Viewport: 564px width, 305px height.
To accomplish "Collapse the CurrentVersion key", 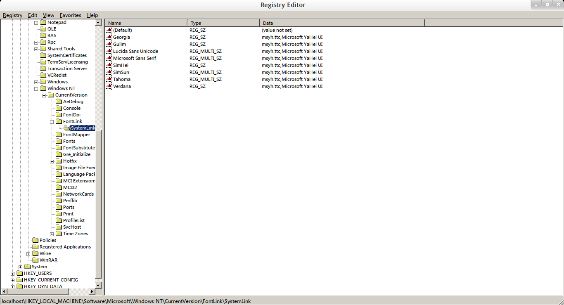I will click(x=44, y=95).
